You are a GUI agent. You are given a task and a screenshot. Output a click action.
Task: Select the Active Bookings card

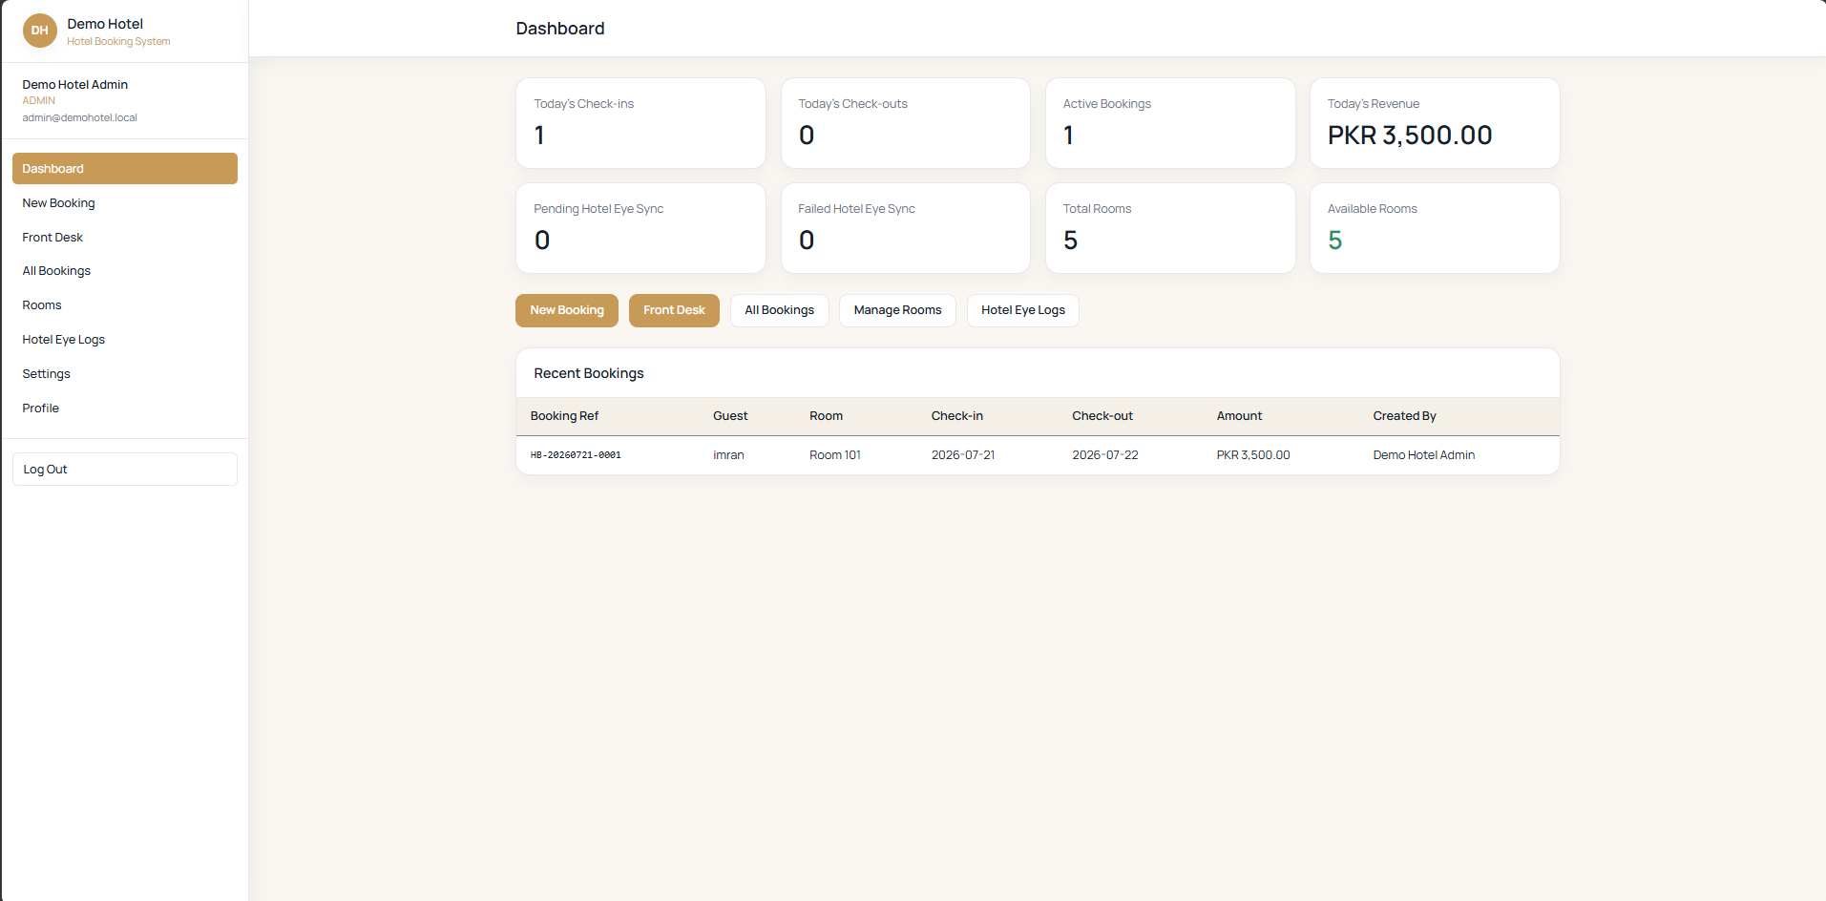click(x=1170, y=123)
